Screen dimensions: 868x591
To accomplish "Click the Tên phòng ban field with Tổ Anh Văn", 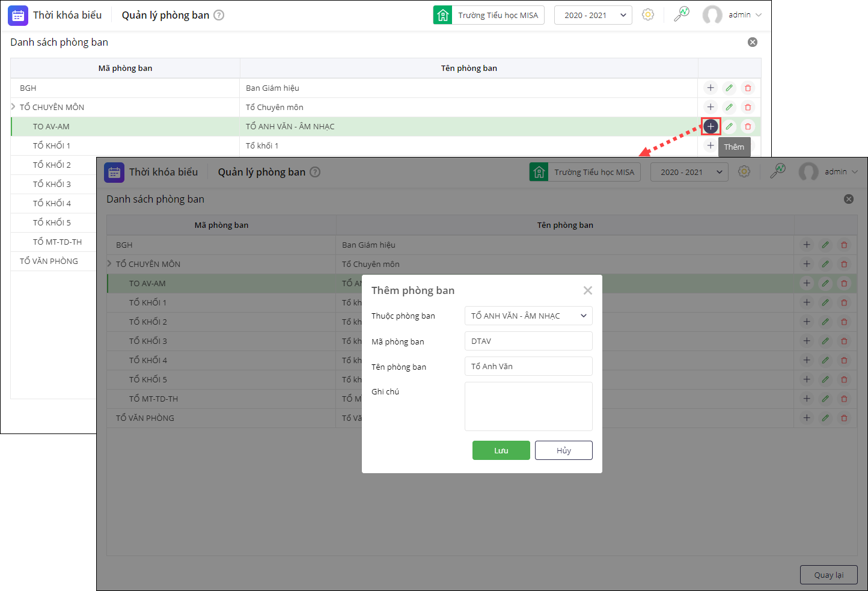I will 528,366.
